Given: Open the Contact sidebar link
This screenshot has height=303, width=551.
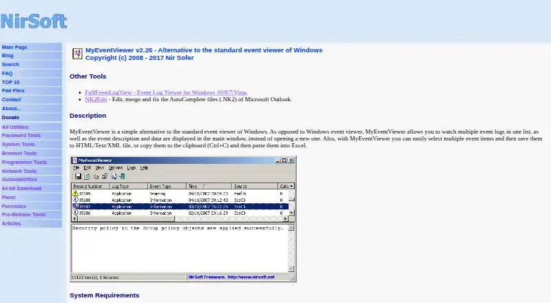Looking at the screenshot, I should click(11, 99).
